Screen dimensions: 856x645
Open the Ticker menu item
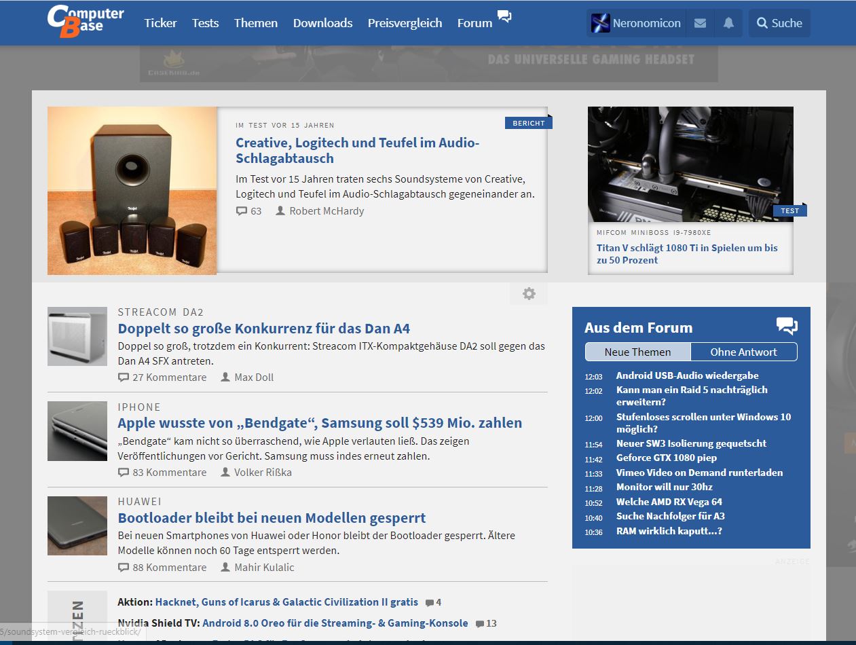(161, 23)
